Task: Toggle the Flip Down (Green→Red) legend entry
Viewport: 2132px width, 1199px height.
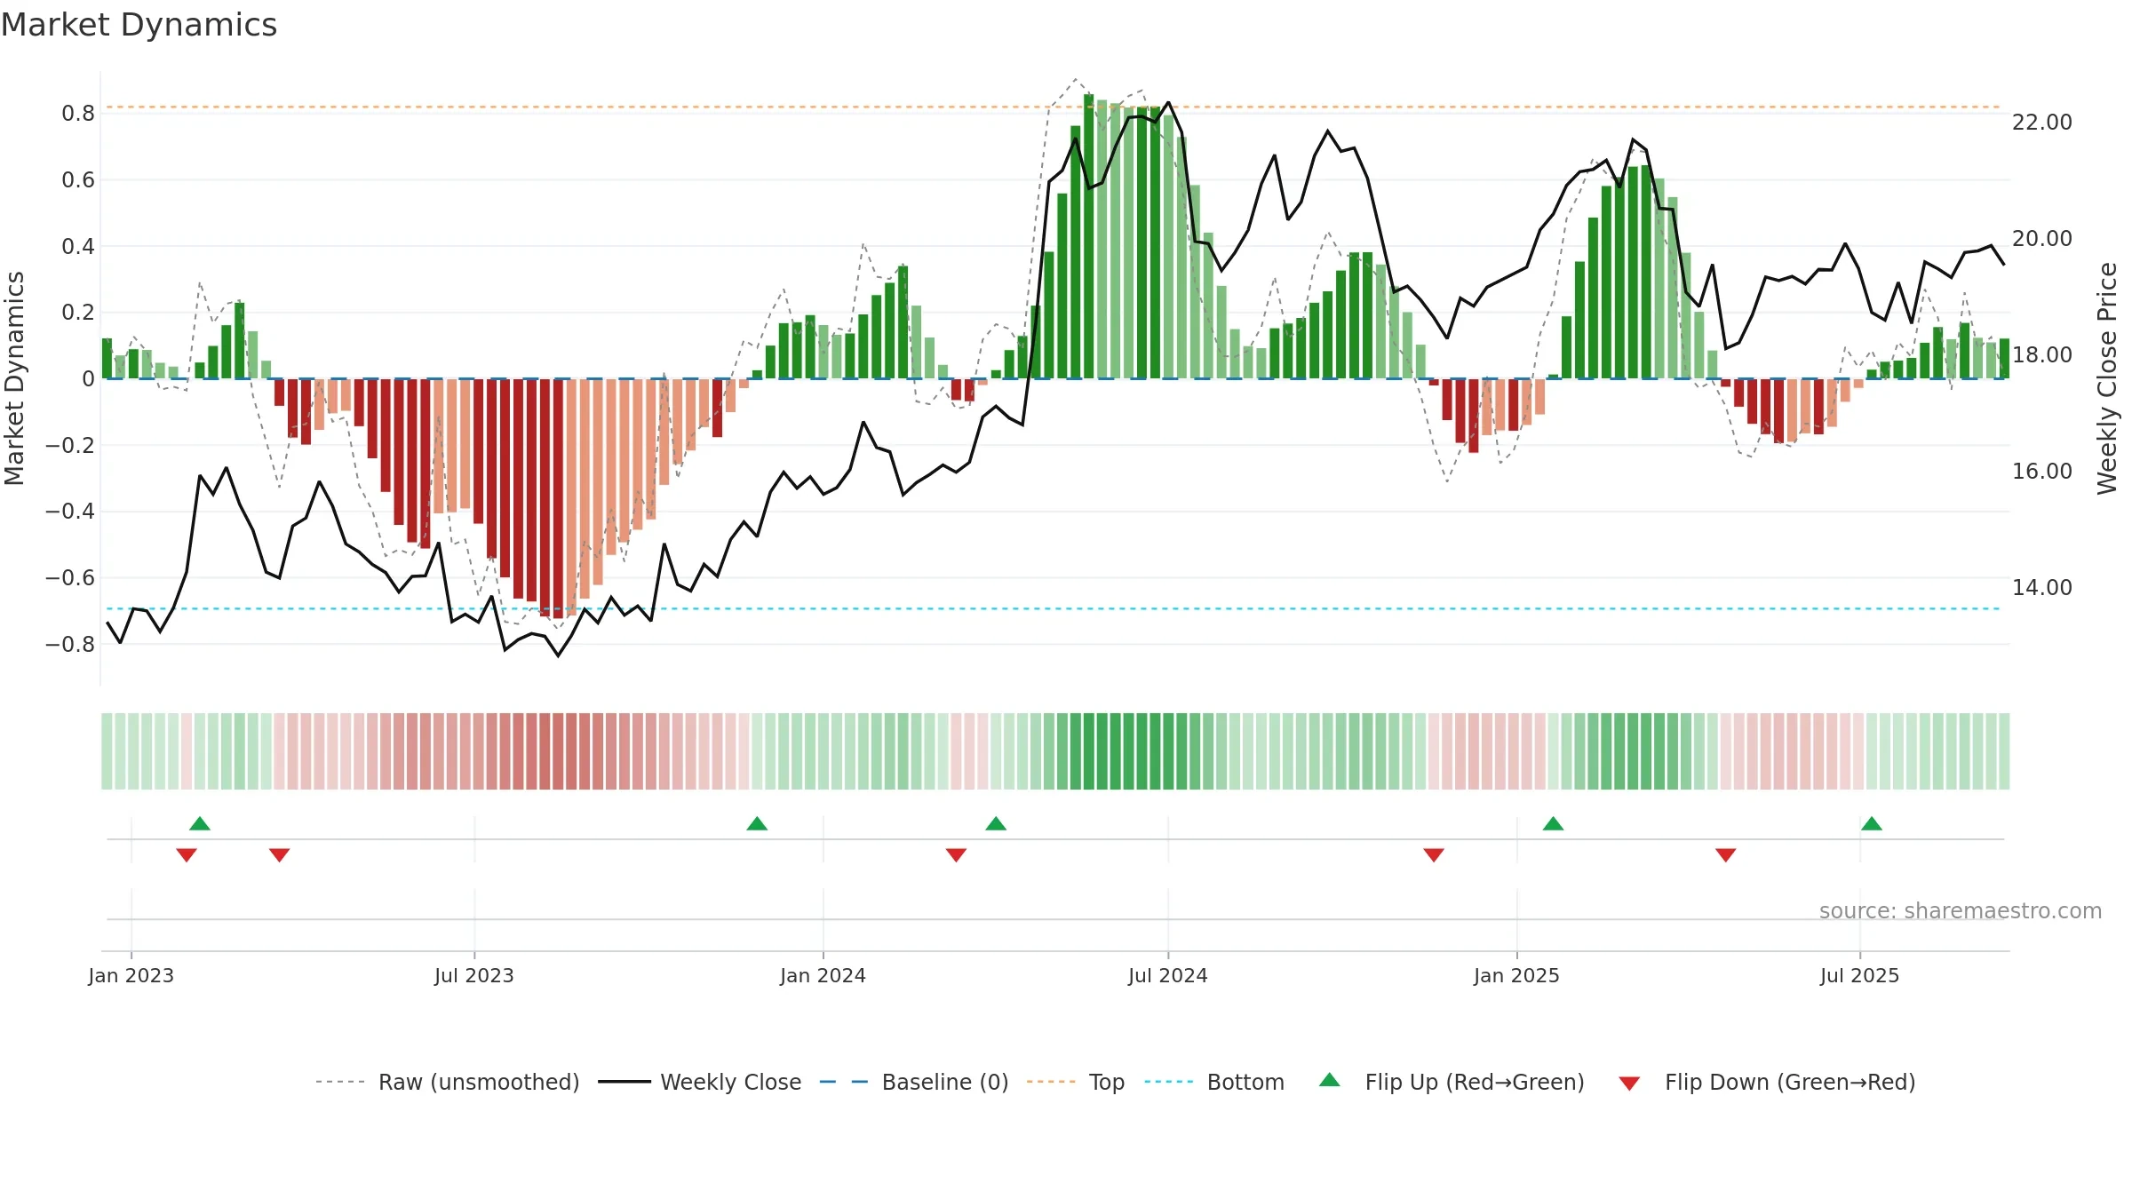Action: tap(1767, 1082)
